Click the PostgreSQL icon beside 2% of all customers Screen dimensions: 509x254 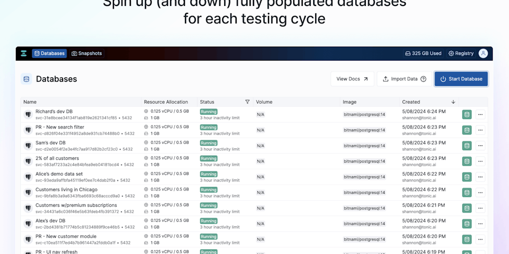[x=28, y=161]
